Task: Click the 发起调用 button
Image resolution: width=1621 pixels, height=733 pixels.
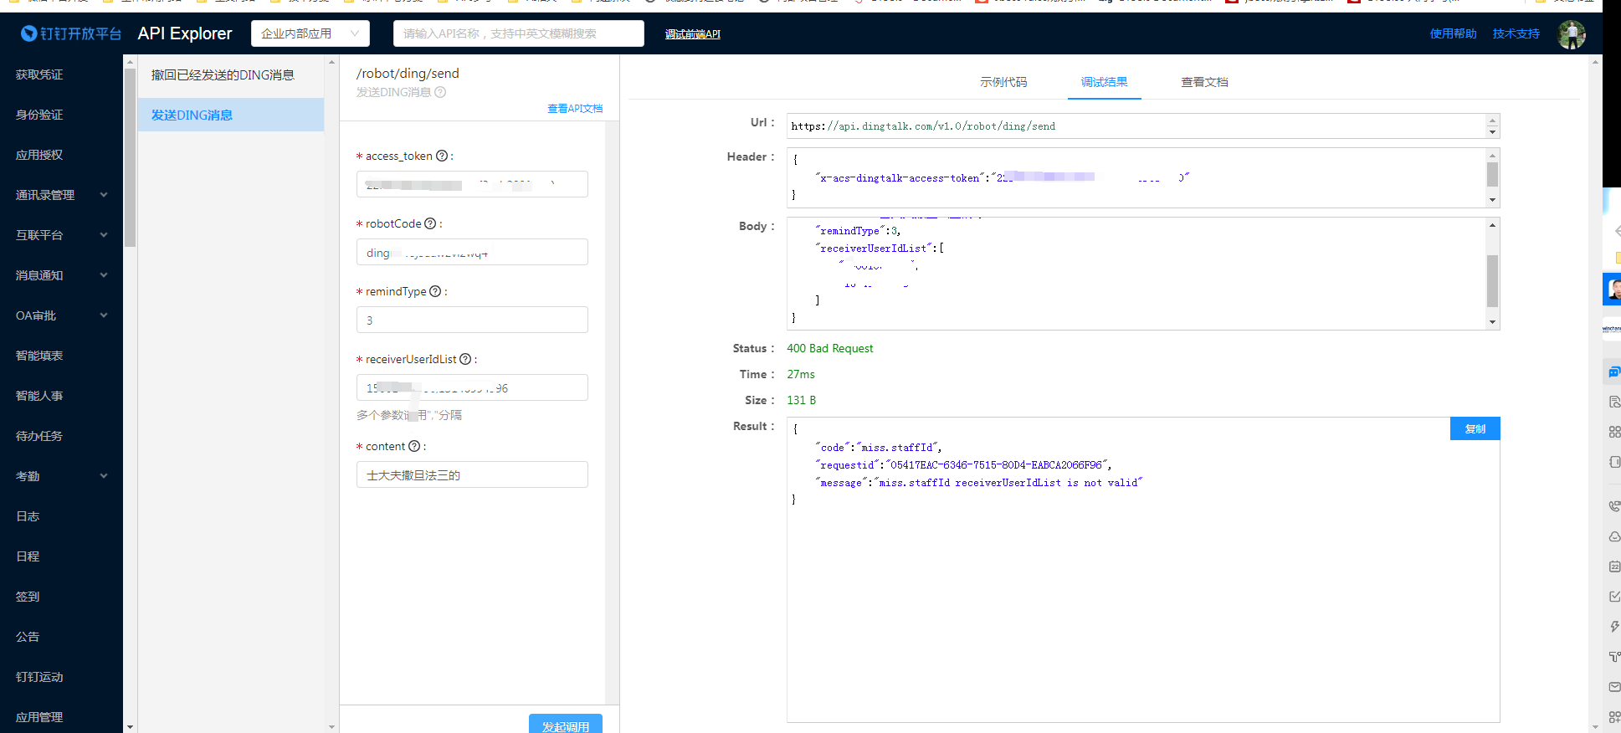Action: click(566, 725)
